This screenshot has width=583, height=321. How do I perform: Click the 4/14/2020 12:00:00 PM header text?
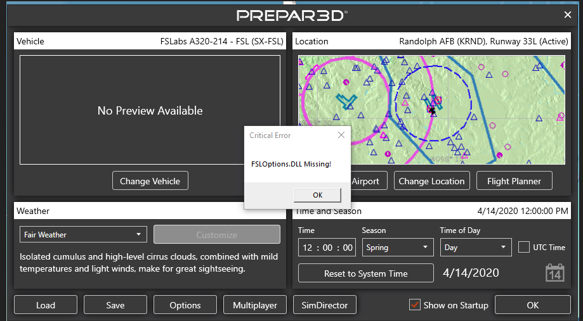click(x=523, y=211)
